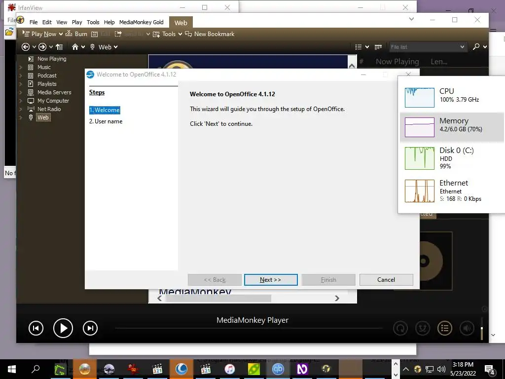Open the File list combo box
This screenshot has height=379, width=505.
pyautogui.click(x=428, y=47)
